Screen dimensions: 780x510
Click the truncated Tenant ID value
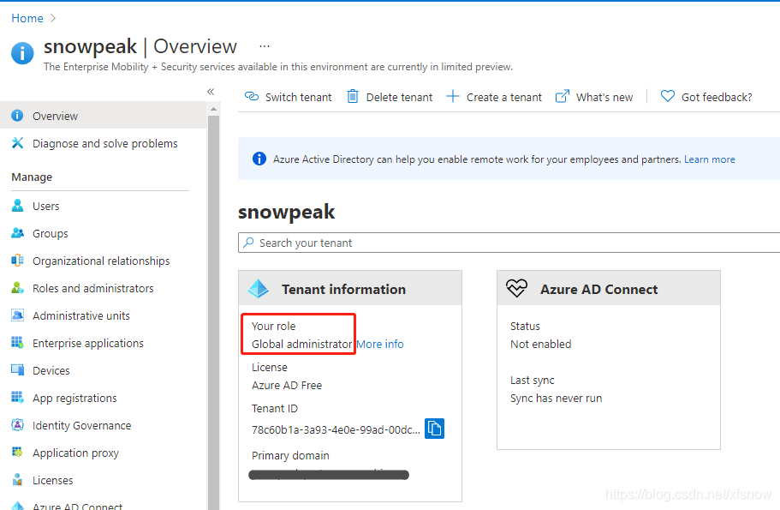click(x=336, y=429)
